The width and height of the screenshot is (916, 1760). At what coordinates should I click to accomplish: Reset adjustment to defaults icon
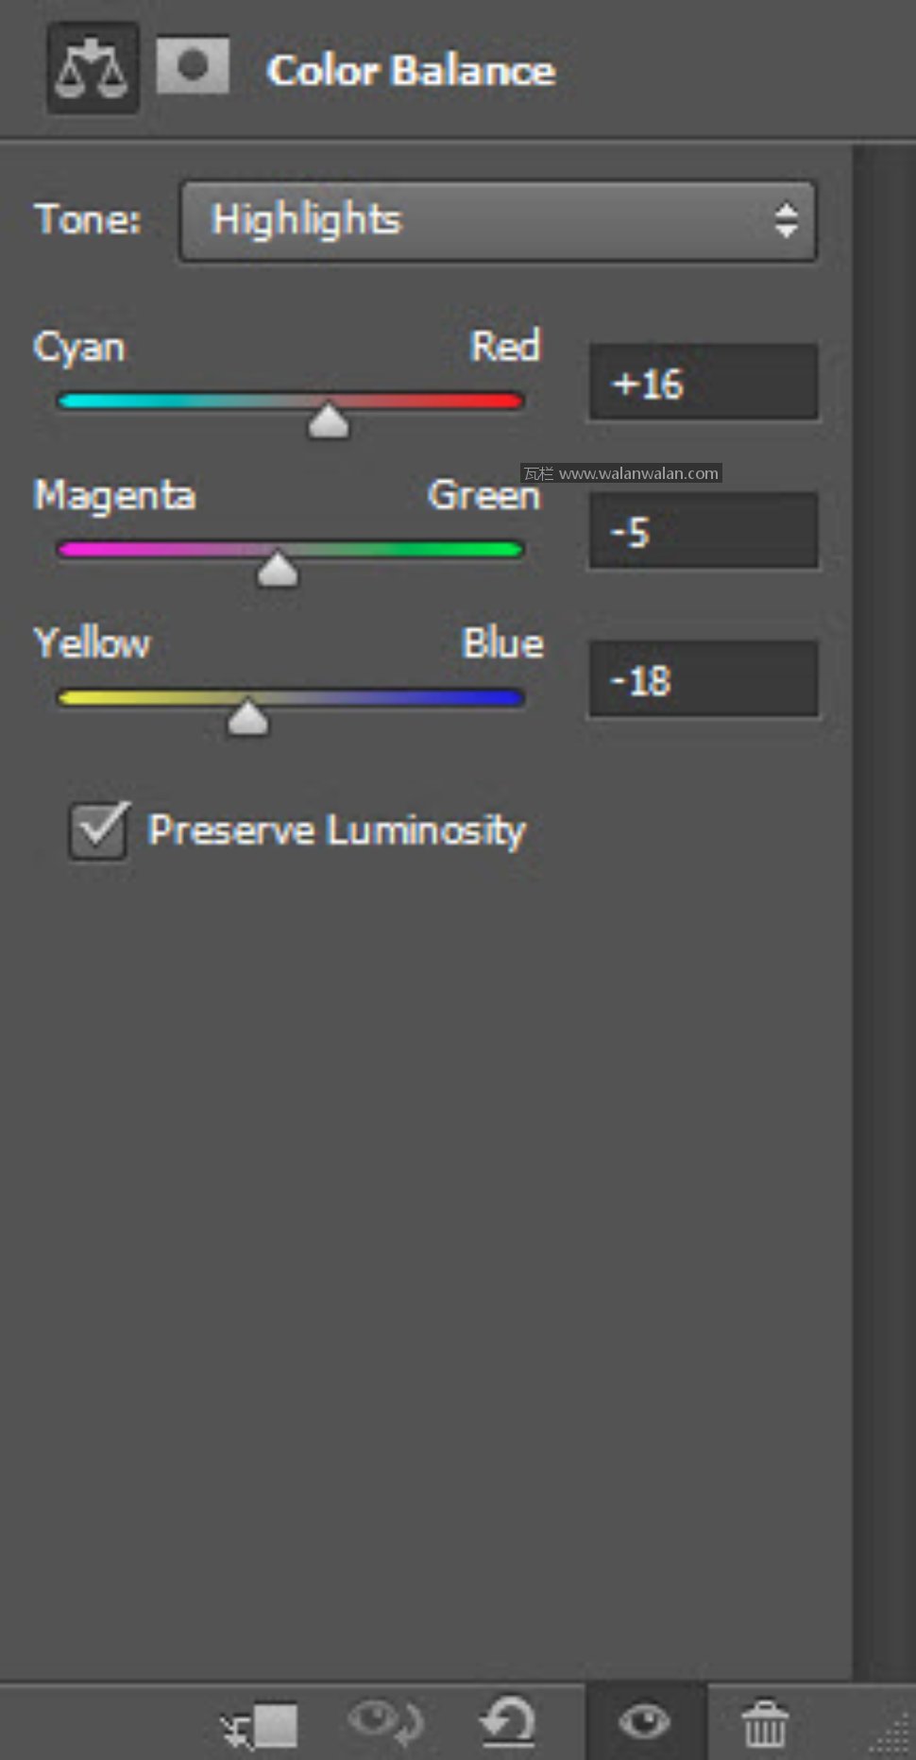click(508, 1722)
